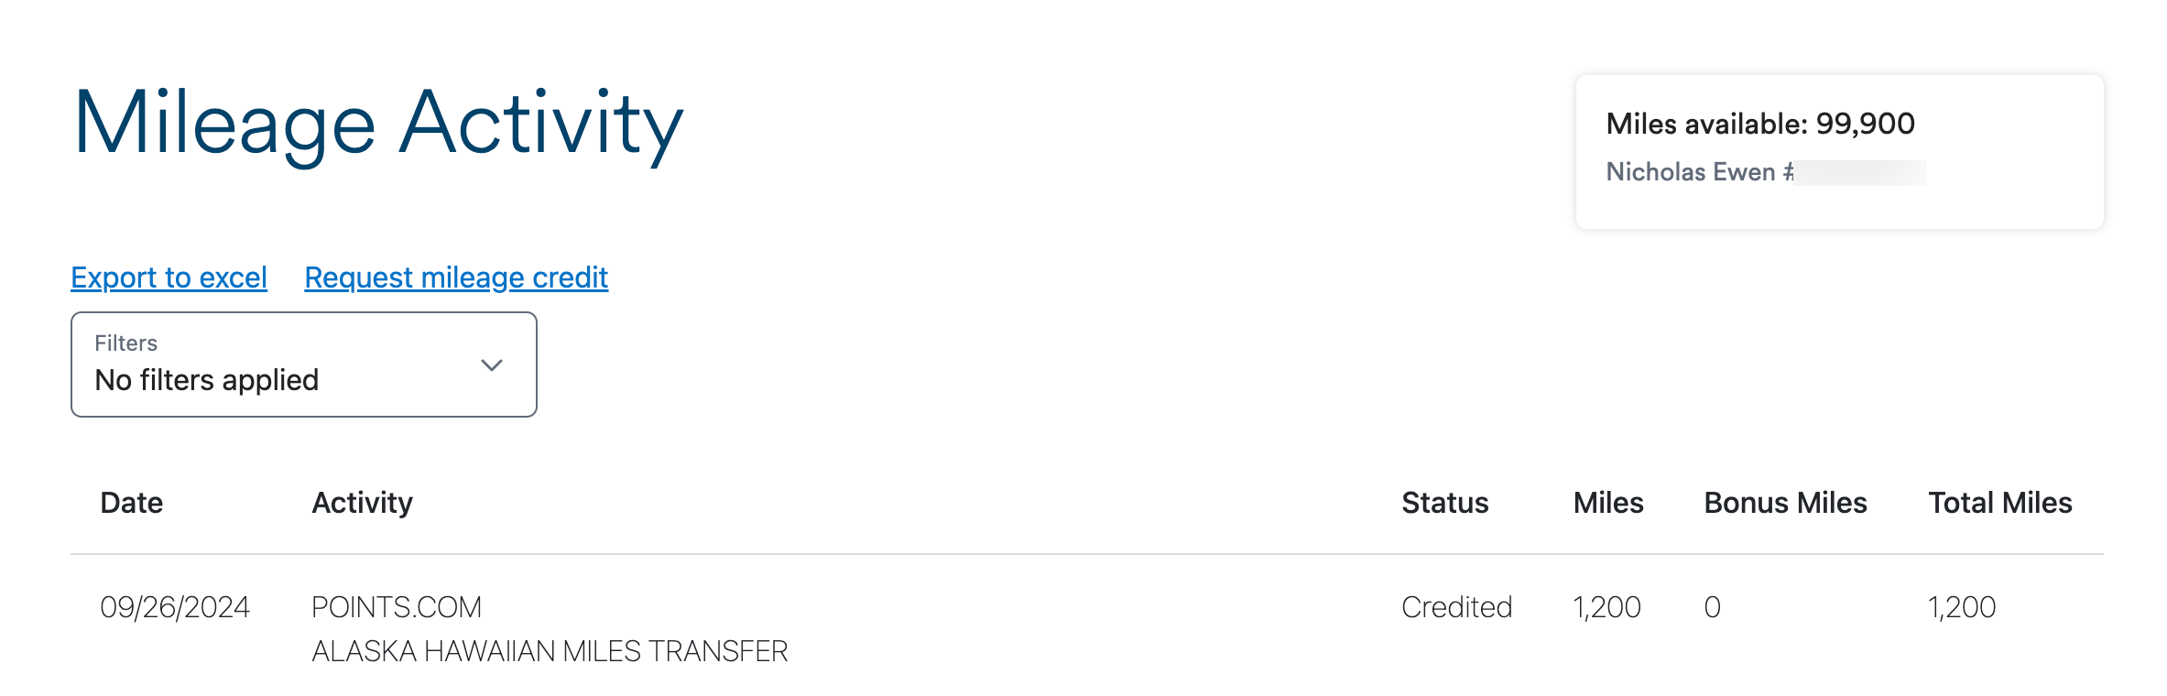Click the 0 bonus miles value
2167x696 pixels.
coord(1713,607)
